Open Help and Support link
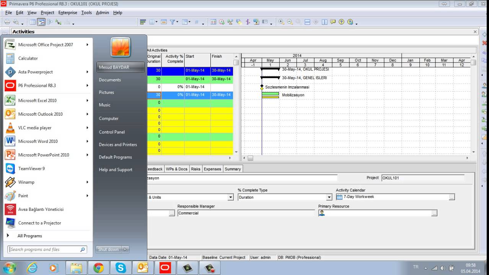The image size is (489, 275). [116, 170]
